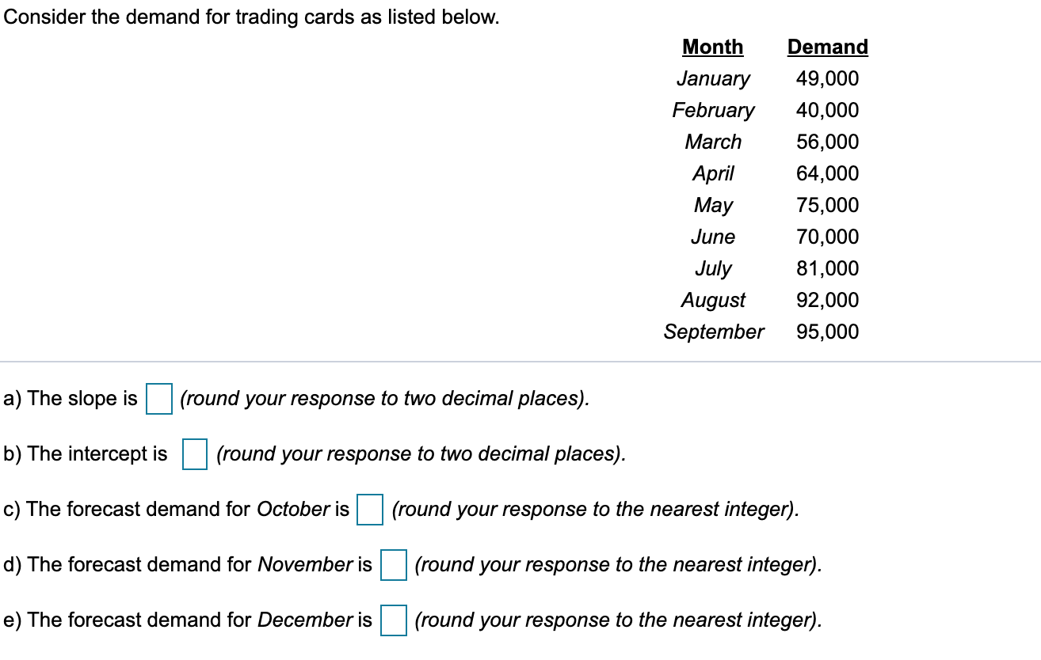Click the November forecast answer field

tap(393, 565)
